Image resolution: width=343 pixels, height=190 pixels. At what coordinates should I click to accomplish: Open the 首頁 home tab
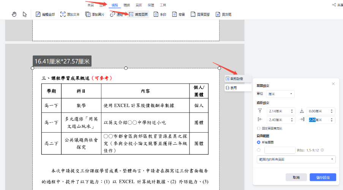coord(90,5)
